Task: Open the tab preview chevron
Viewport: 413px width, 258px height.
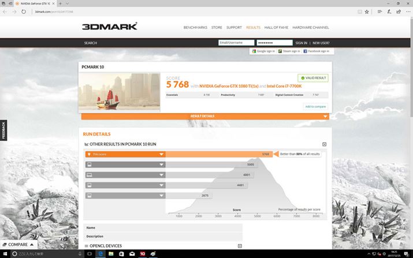Action: point(67,3)
